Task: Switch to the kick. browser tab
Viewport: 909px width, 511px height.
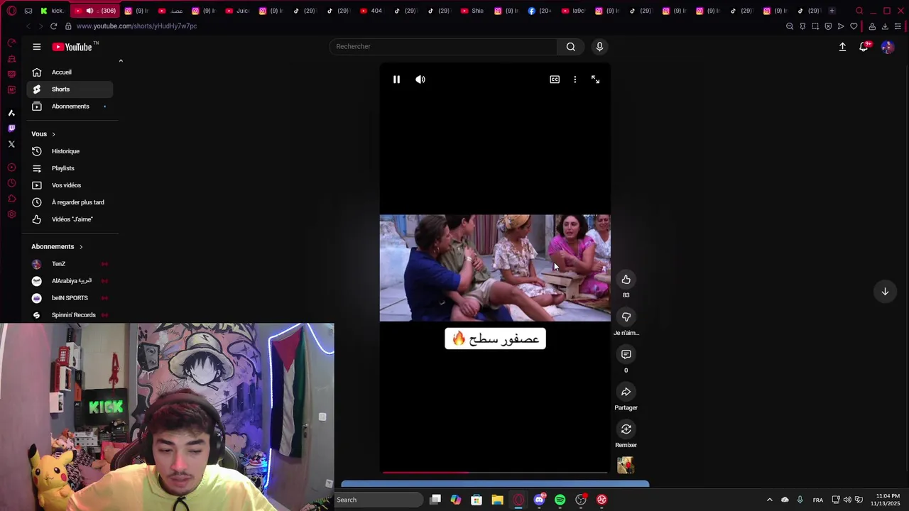Action: (x=53, y=11)
